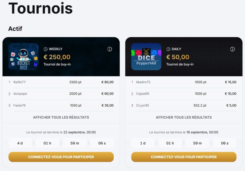
Task: Expand all results for the Daily tournament
Action: pos(184,117)
